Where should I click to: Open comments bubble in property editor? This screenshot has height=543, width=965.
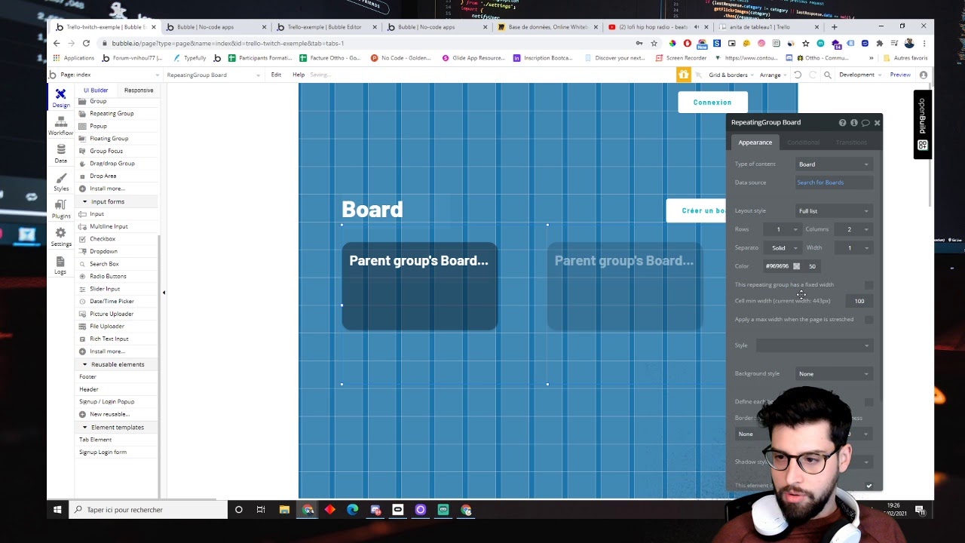(x=865, y=122)
